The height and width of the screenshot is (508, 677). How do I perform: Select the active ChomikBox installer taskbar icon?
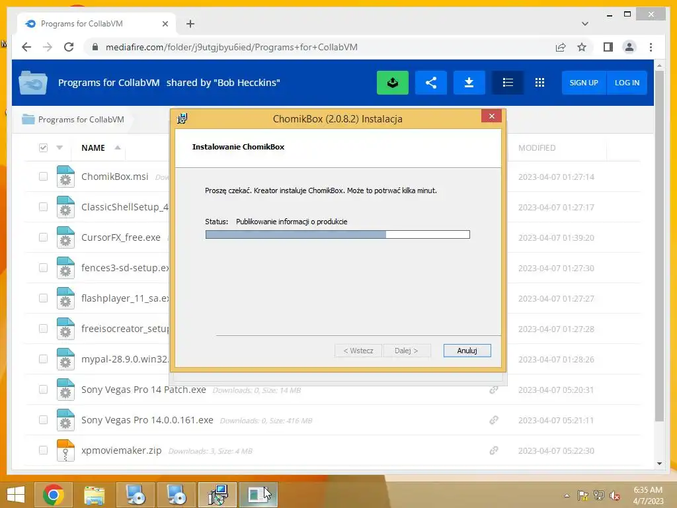(x=218, y=495)
